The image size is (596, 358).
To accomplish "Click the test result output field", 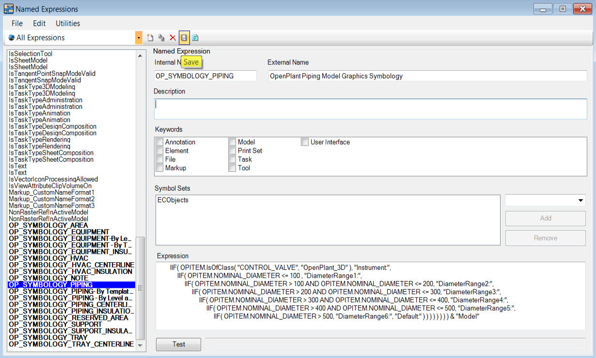I will tap(395, 343).
